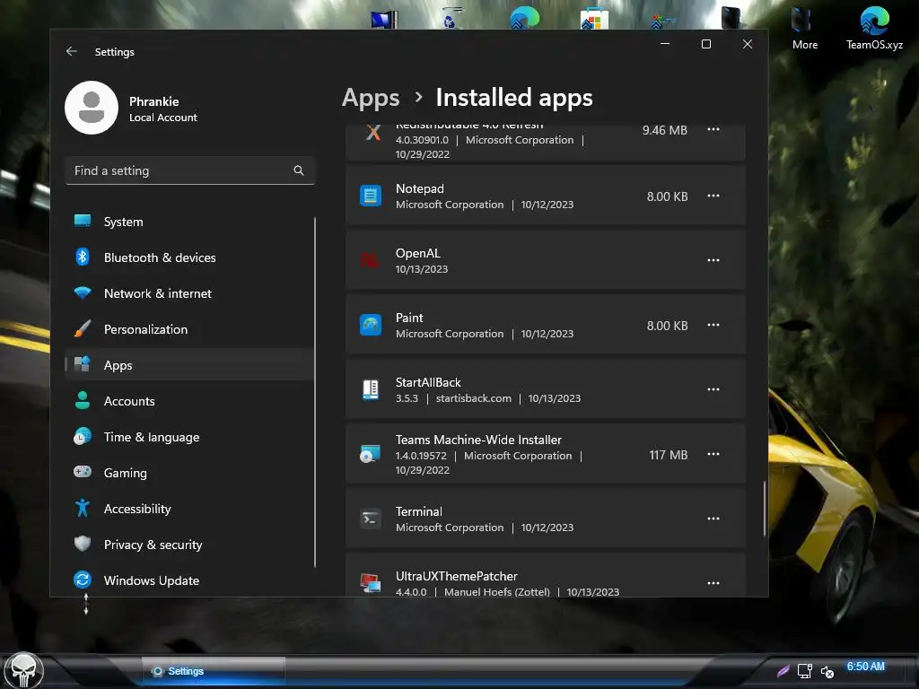Open System settings

(x=188, y=222)
